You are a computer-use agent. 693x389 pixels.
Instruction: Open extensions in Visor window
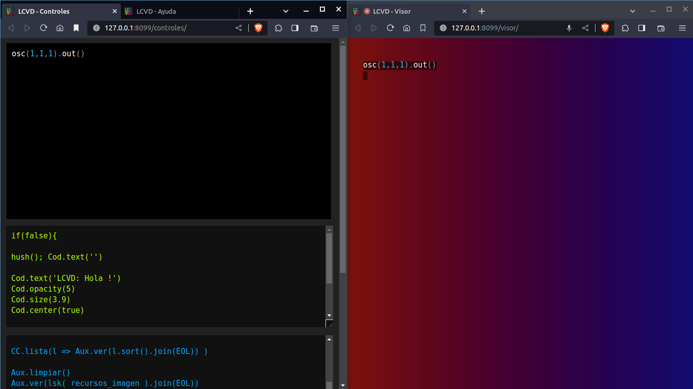pyautogui.click(x=625, y=28)
